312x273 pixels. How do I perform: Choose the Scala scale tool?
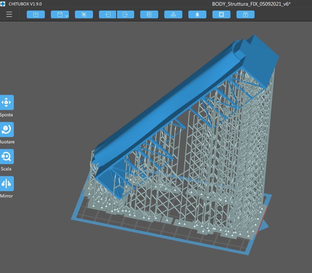click(6, 157)
